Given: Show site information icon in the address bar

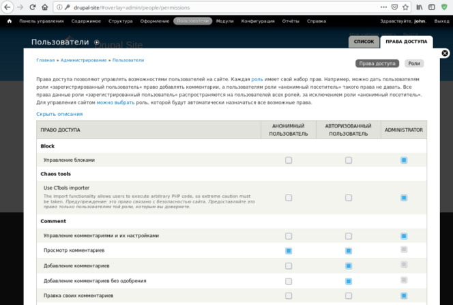Looking at the screenshot, I should (x=59, y=8).
